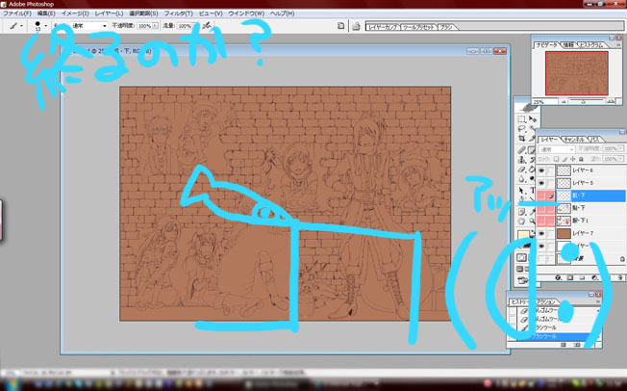This screenshot has height=391, width=627.
Task: Switch to the パス tab
Action: coord(594,140)
